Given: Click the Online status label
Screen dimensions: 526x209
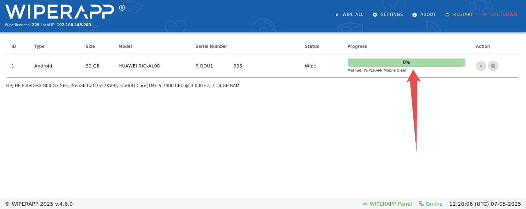Looking at the screenshot, I should pyautogui.click(x=434, y=204).
